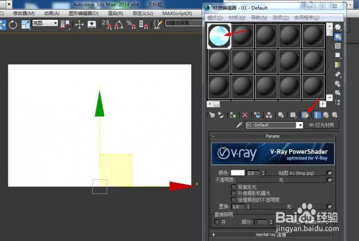Screen dimensions: 359x241
Task: Click red X Reset Map/Material icon
Action: coord(245,115)
